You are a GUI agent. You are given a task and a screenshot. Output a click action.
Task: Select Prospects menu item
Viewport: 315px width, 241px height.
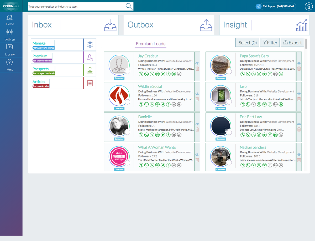63,70
